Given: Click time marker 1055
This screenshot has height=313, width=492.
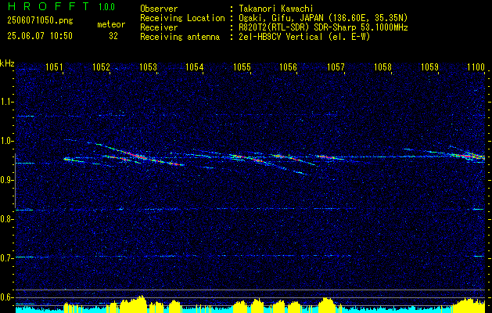Looking at the screenshot, I should pyautogui.click(x=242, y=67).
